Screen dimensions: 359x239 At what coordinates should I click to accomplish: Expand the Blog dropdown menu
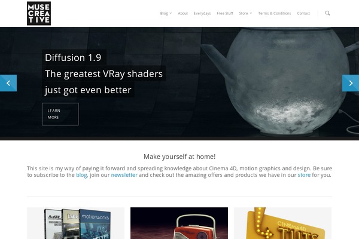pos(166,13)
